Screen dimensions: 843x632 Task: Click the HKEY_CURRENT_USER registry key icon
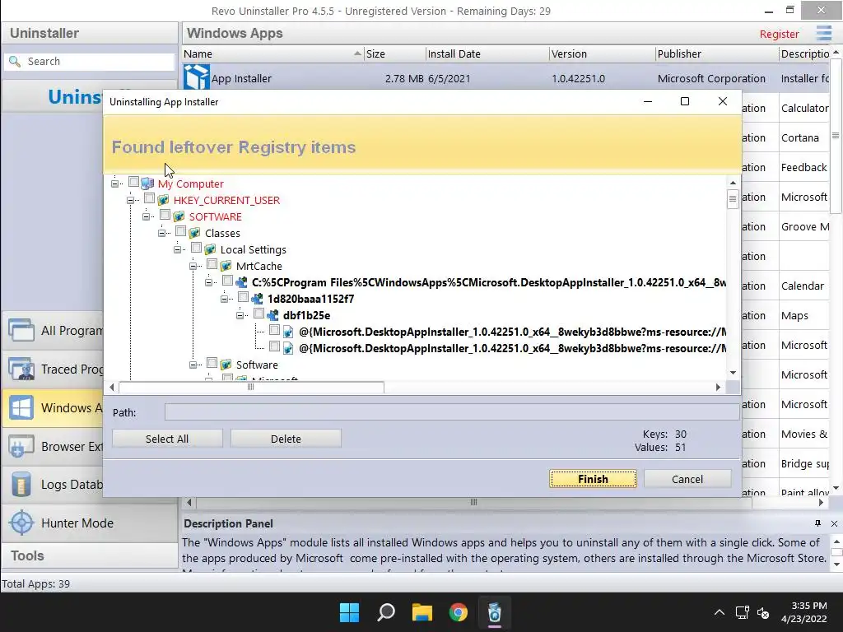pos(163,201)
